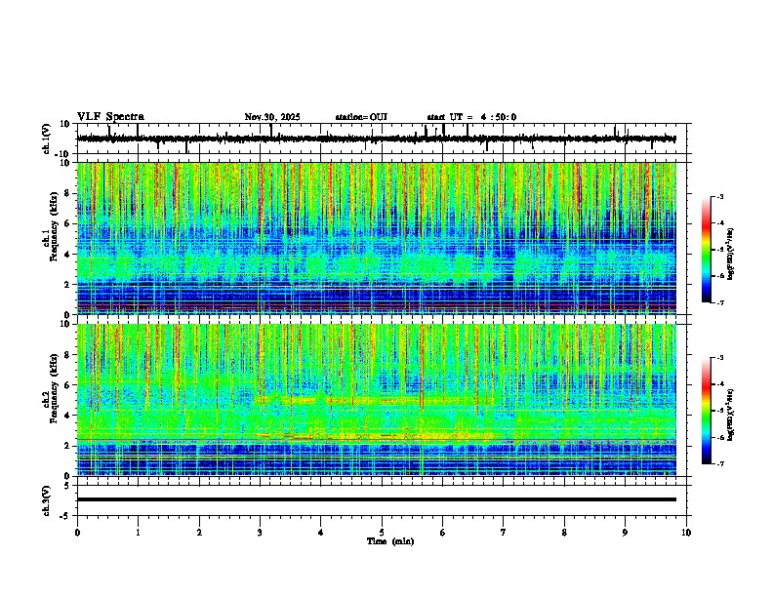Click the "station=OUI" label
The width and height of the screenshot is (773, 597).
pos(361,117)
